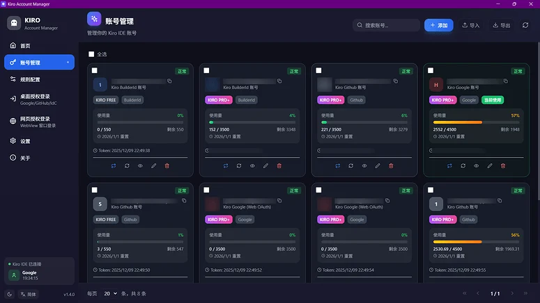Viewport: 540px width, 303px height.
Task: Toggle dark mode with the moon icon
Action: 9,295
